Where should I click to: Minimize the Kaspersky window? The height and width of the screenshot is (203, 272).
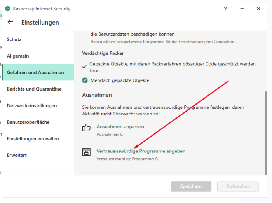(242, 9)
